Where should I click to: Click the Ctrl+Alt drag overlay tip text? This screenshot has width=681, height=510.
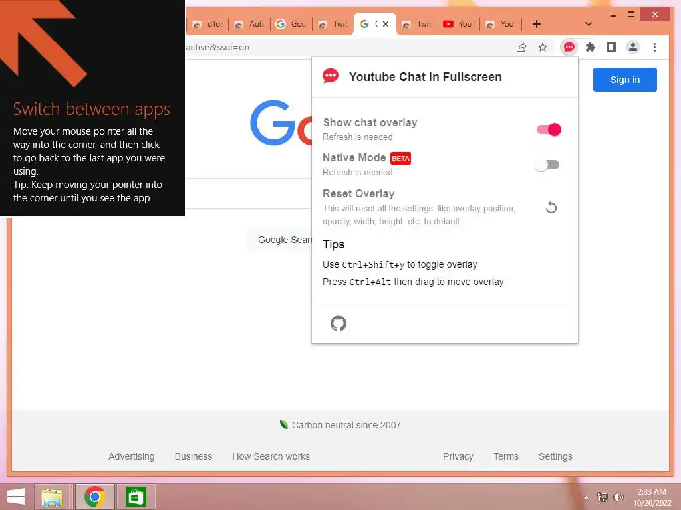[x=413, y=282]
